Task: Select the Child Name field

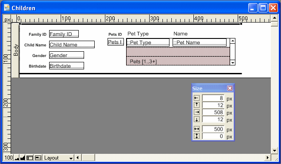Action: pos(72,44)
